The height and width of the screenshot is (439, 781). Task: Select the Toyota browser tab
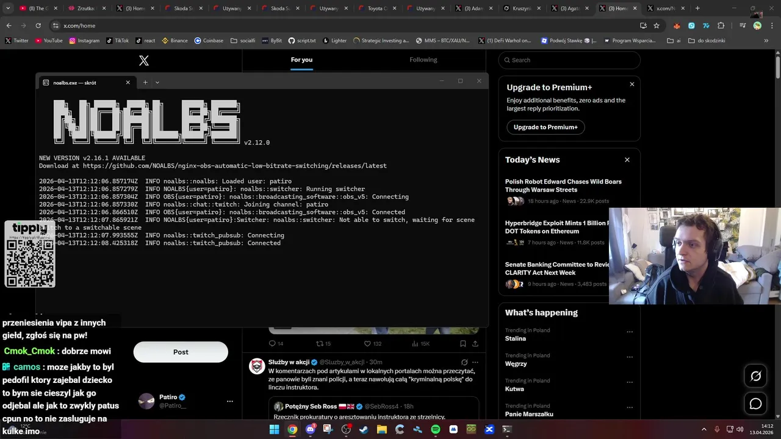378,9
